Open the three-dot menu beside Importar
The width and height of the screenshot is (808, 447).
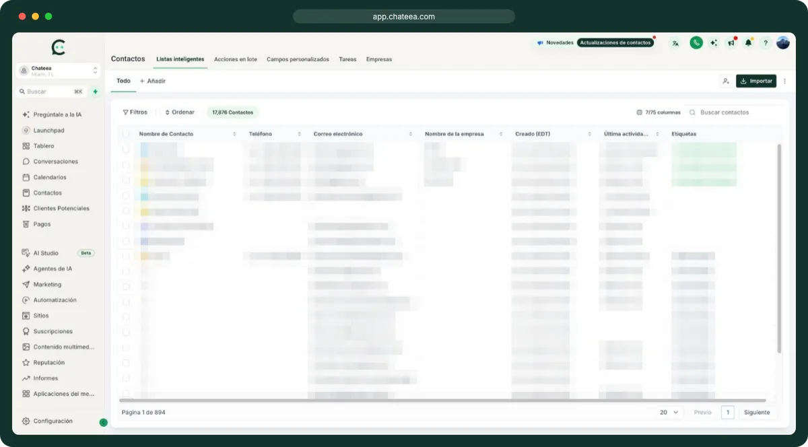tap(784, 81)
